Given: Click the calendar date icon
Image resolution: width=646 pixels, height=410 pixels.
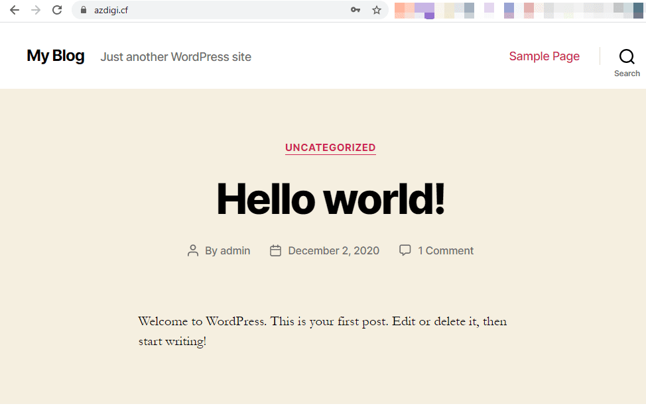Looking at the screenshot, I should point(275,250).
